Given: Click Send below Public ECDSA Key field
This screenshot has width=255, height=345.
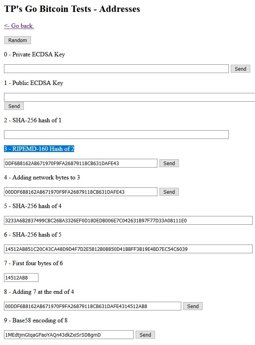Looking at the screenshot, I should point(14,106).
